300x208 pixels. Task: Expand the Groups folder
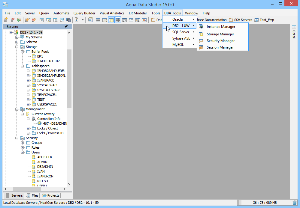(x=23, y=143)
